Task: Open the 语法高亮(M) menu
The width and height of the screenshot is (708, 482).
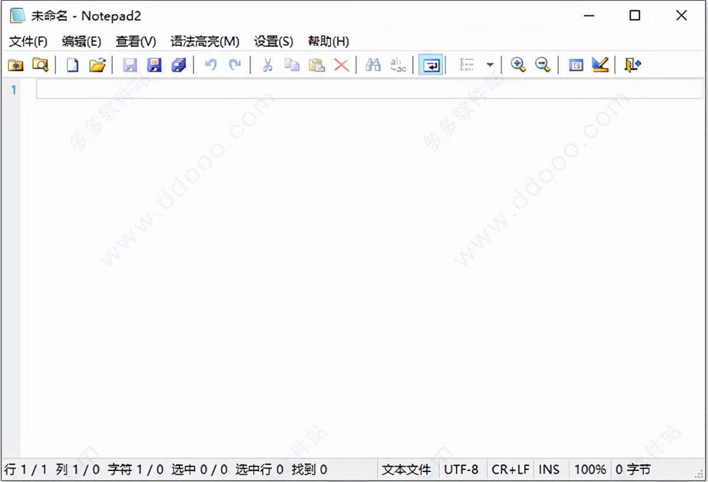Action: (204, 41)
